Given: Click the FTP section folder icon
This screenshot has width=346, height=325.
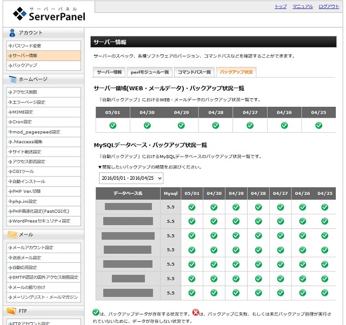Looking at the screenshot, I should tap(11, 311).
